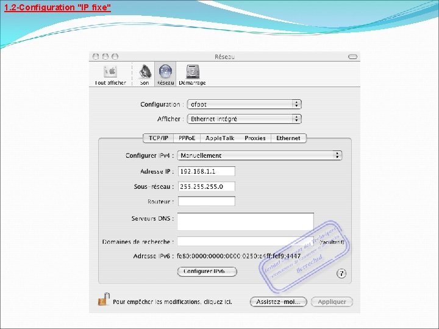Image resolution: width=439 pixels, height=329 pixels.
Task: Open help with question mark button
Action: [x=341, y=274]
